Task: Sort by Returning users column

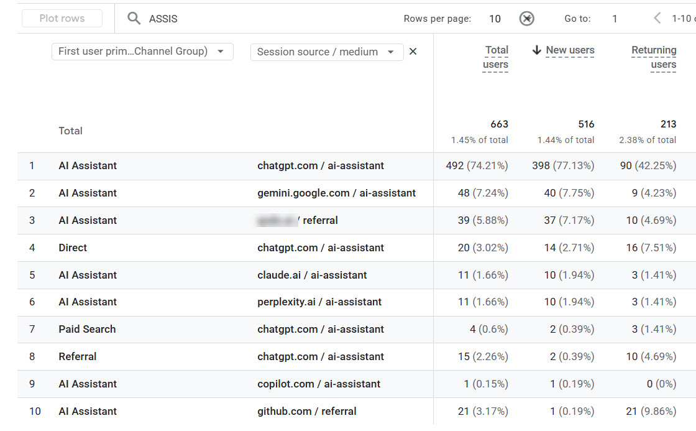Action: coord(654,57)
